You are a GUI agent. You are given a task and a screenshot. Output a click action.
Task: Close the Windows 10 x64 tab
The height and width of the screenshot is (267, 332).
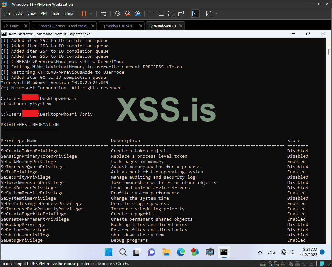point(141,26)
